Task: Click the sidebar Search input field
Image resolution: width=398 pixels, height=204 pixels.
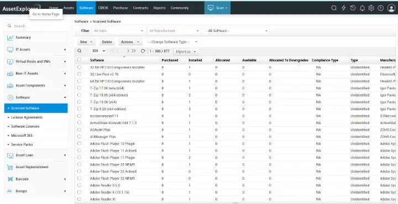Action: [x=36, y=26]
